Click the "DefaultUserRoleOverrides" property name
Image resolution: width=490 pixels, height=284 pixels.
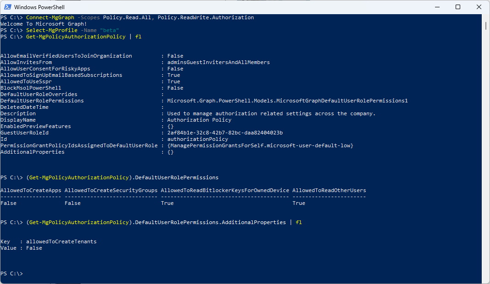tap(39, 94)
